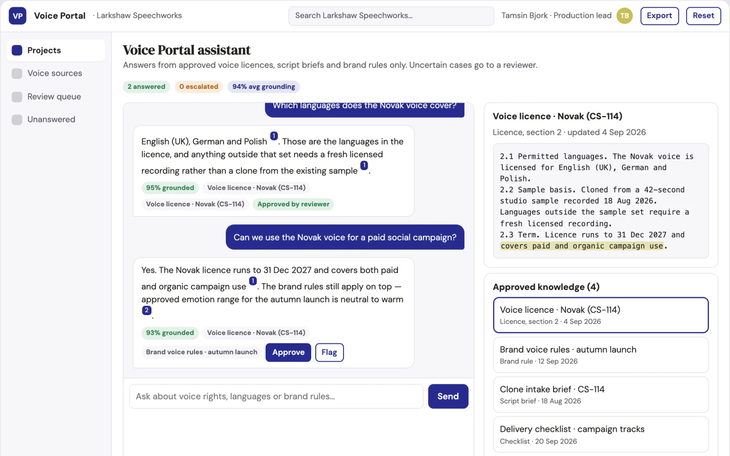The image size is (730, 456).
Task: Click 'Brand voice rules · autumn launch' source chip
Action: click(202, 352)
